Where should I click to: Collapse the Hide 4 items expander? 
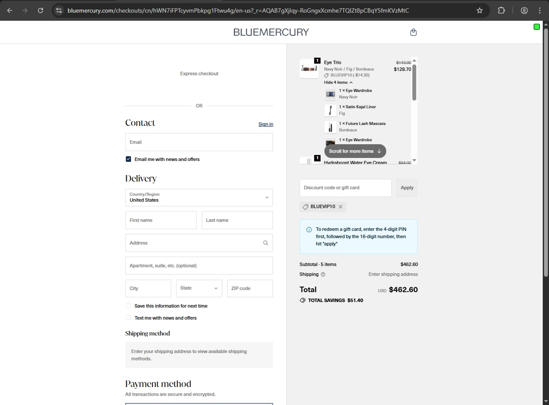click(338, 83)
